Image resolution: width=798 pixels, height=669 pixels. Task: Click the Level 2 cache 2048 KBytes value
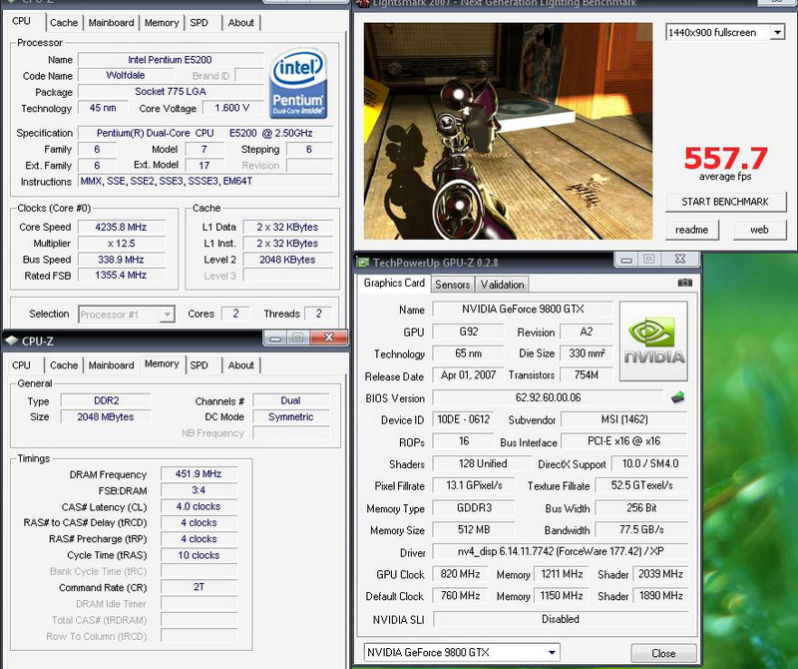pyautogui.click(x=287, y=260)
